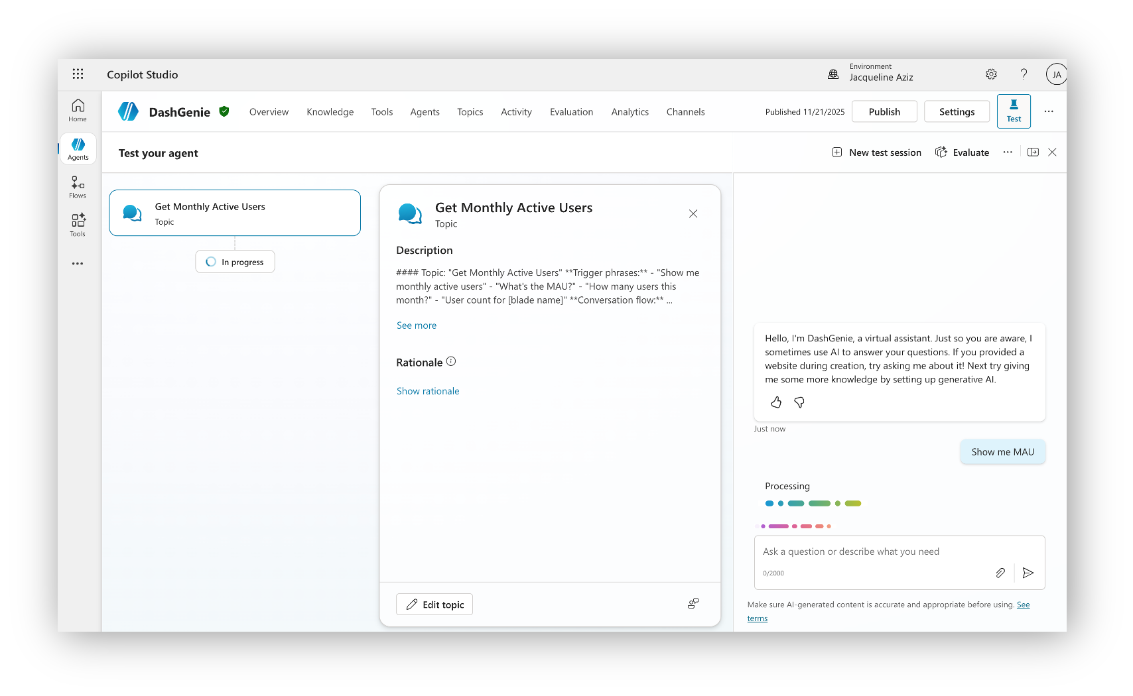
Task: Click the topic chat bubble icon in details card
Action: 410,213
